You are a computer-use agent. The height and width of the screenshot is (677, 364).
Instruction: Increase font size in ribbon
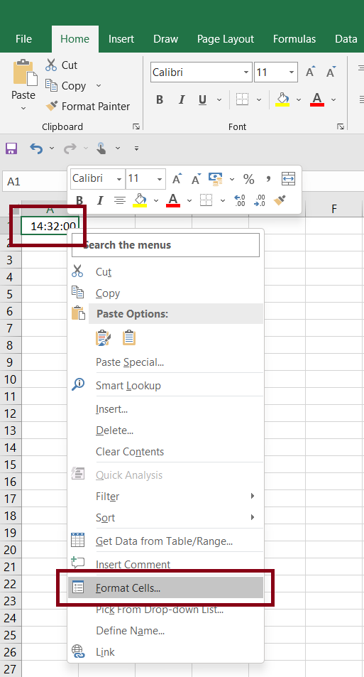click(310, 72)
